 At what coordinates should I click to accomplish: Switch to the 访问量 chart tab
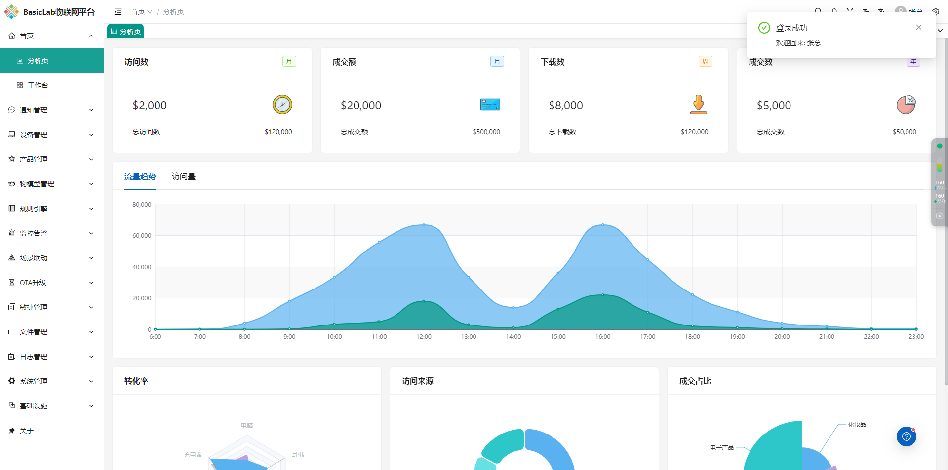coord(184,176)
